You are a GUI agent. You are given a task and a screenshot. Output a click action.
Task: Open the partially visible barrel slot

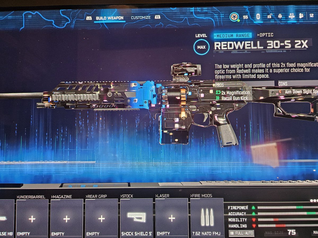coord(7,218)
